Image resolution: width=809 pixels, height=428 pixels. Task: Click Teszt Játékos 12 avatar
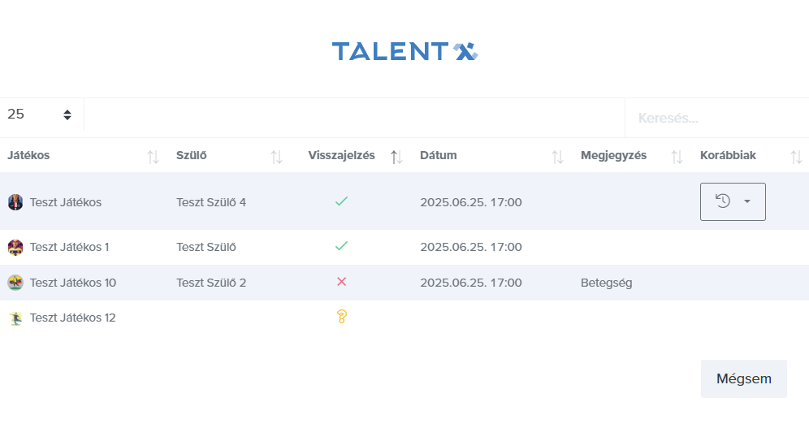pyautogui.click(x=15, y=318)
